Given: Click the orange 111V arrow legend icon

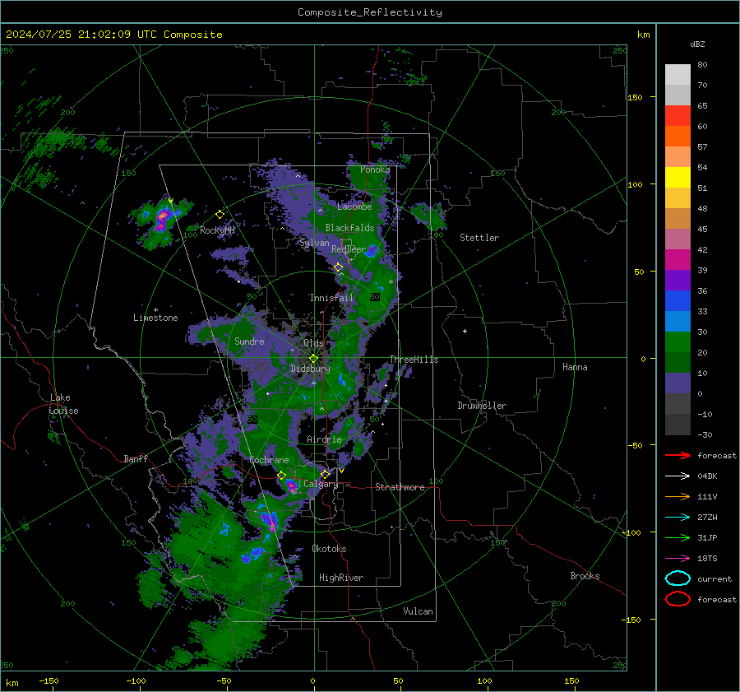Looking at the screenshot, I should (x=678, y=496).
